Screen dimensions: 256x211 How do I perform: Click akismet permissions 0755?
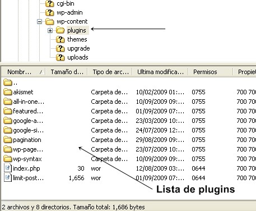click(198, 92)
